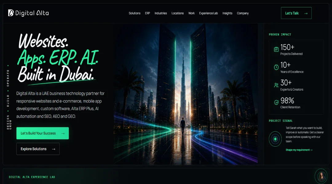Click the 10+ Years of Excellence stat
This screenshot has width=332, height=184.
click(x=292, y=67)
